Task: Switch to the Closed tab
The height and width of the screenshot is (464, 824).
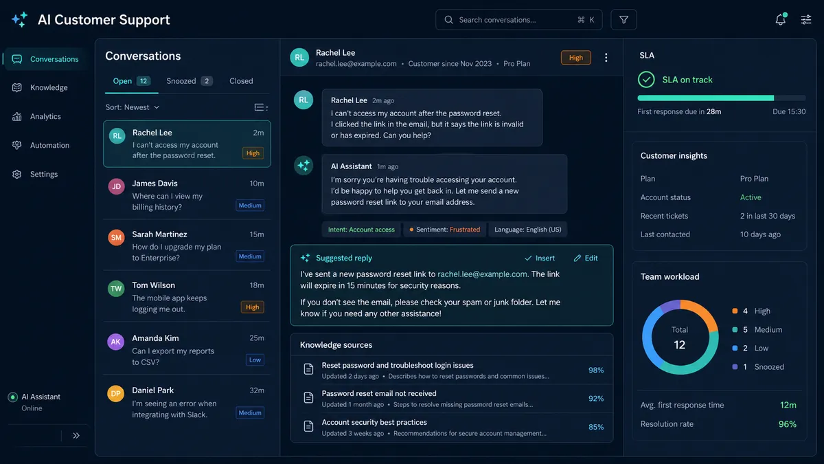Action: coord(241,81)
